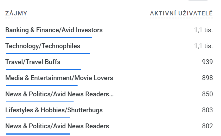
Task: Click the 939 active users value
Action: (208, 62)
